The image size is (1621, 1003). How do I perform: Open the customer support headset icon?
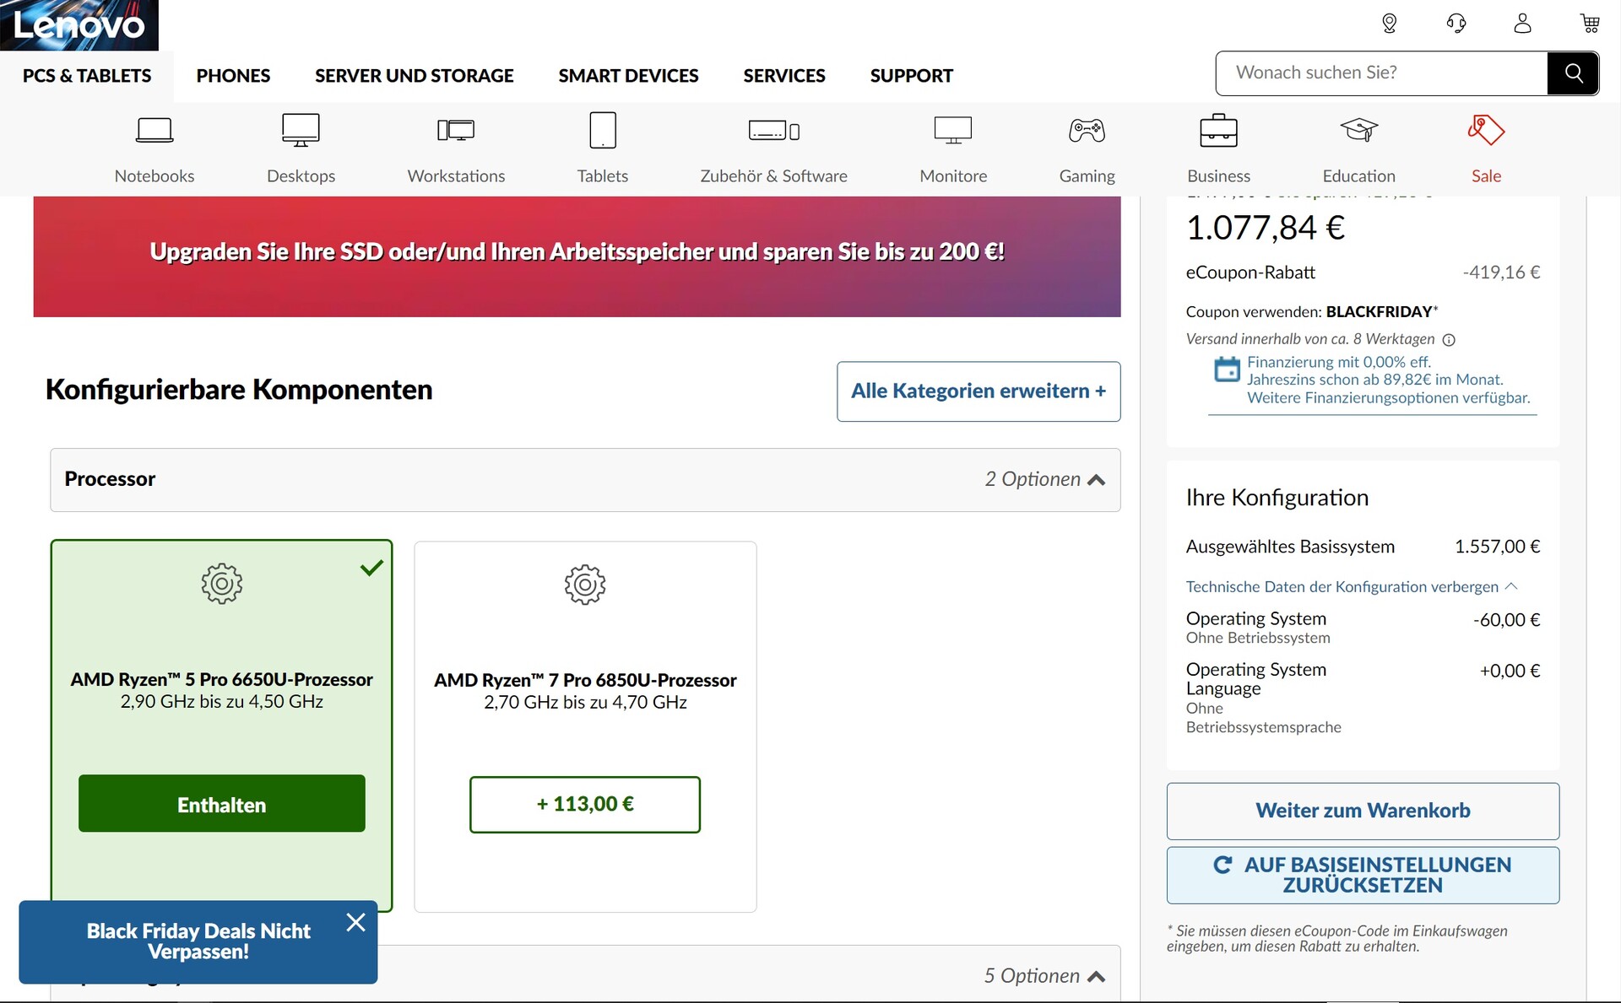coord(1456,23)
